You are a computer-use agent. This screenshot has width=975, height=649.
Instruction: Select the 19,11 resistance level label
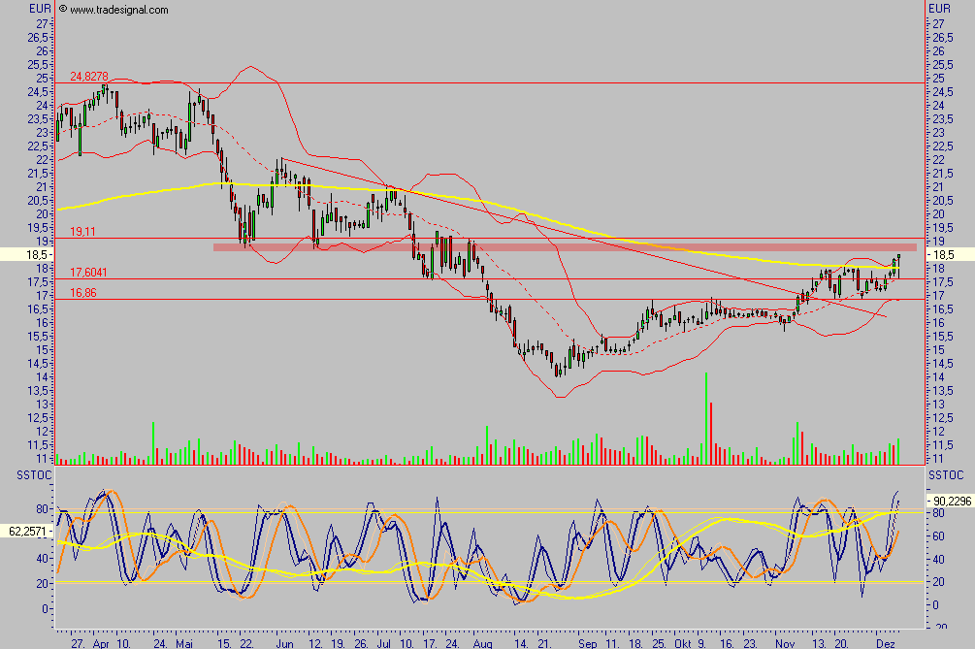click(82, 232)
